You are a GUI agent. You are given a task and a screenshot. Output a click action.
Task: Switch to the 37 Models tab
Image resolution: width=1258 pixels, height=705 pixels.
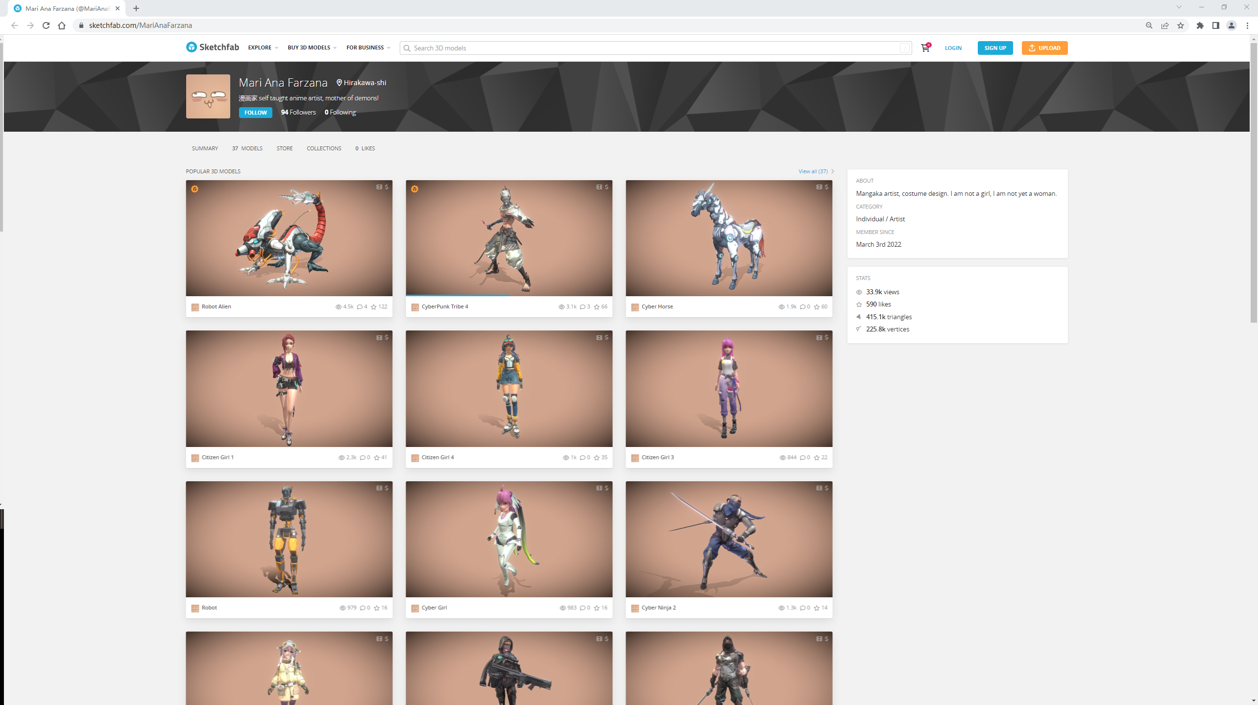tap(247, 148)
